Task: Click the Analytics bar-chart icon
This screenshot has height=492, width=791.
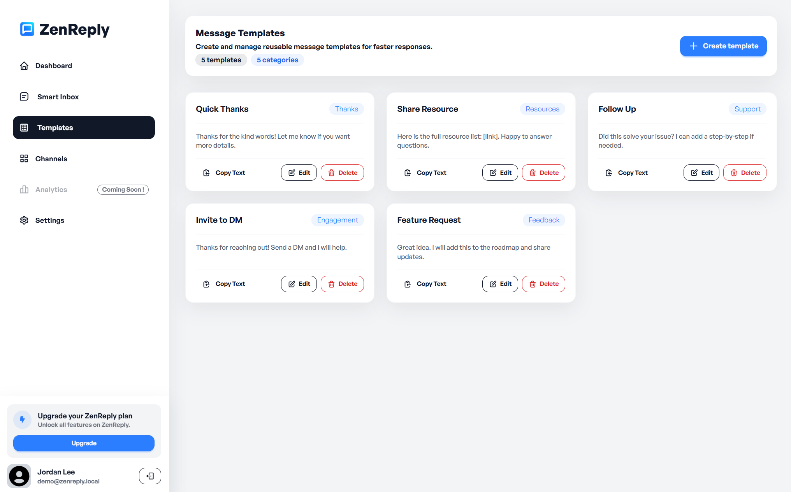Action: click(x=24, y=190)
